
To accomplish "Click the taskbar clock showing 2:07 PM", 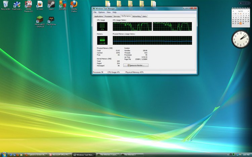I will (246, 155).
